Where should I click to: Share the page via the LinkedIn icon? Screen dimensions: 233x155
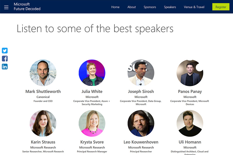pos(5,67)
